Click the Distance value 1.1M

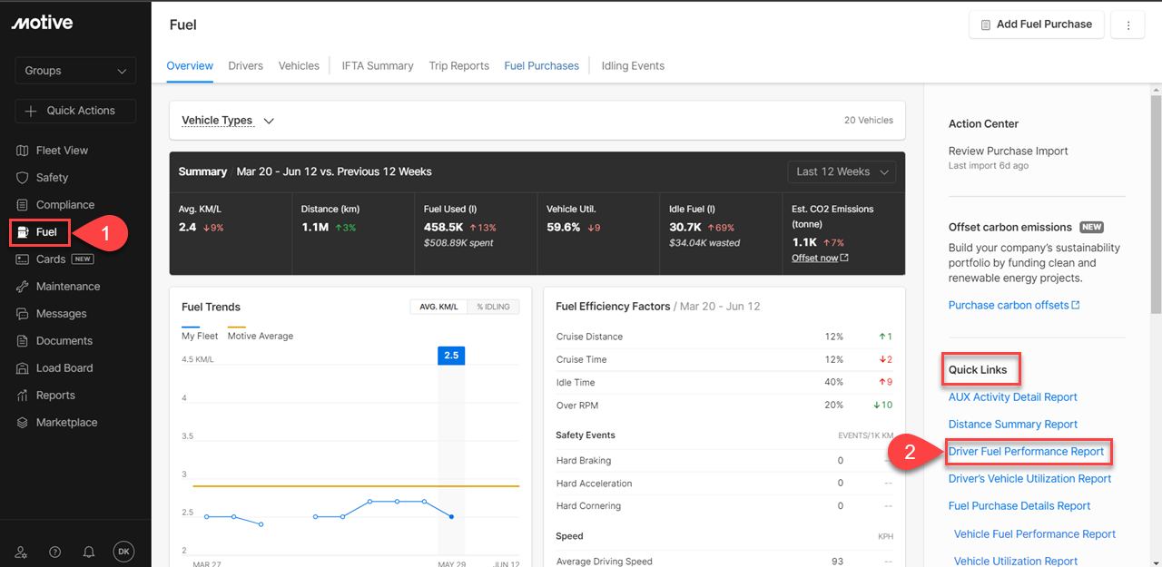pos(316,227)
